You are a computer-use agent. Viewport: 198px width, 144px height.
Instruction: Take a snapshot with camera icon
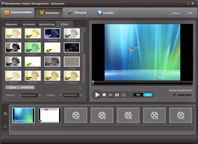click(x=117, y=95)
